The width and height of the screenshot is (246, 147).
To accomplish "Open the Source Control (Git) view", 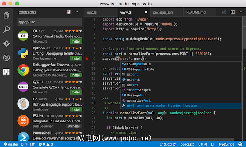I will click(6, 44).
